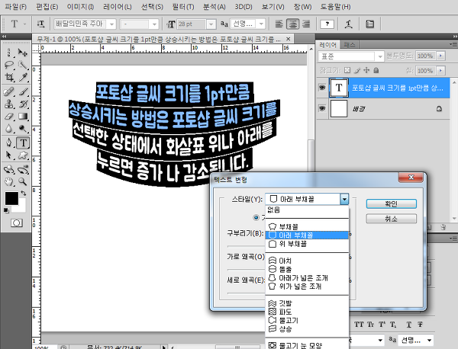Toggle text orientation button in options bar

[x=40, y=24]
